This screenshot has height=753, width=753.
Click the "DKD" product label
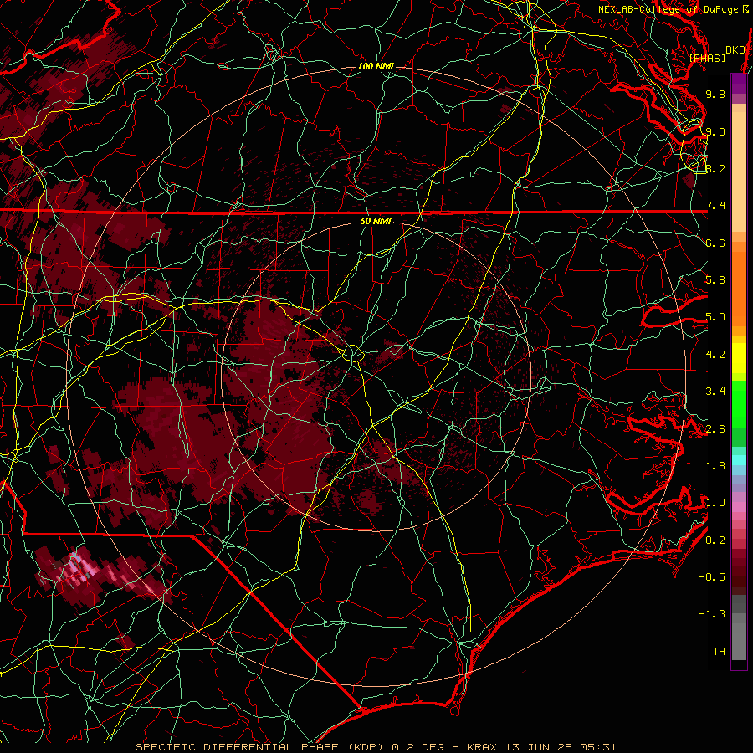click(x=735, y=49)
